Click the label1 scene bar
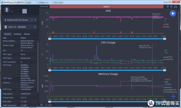181x108 pixels. [106, 7]
